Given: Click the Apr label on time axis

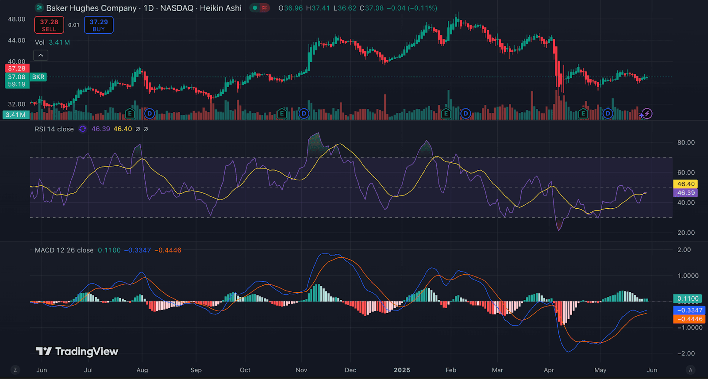Looking at the screenshot, I should point(549,370).
